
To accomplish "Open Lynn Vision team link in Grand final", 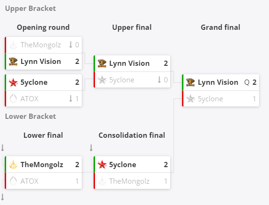I will (x=218, y=82).
